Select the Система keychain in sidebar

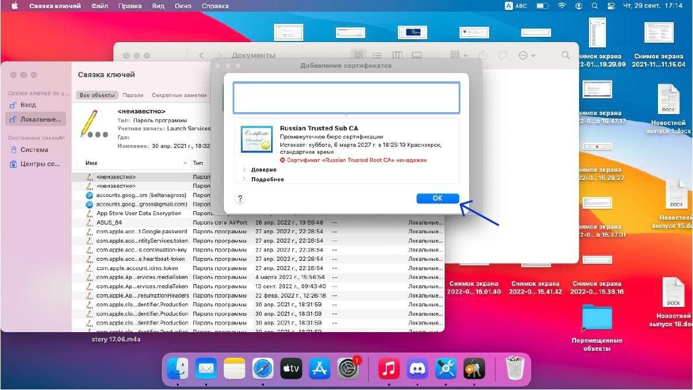[36, 150]
